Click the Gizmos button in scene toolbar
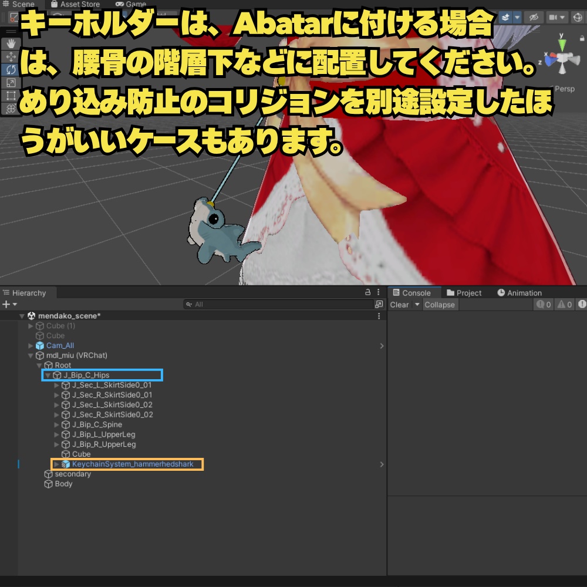Viewport: 587px width, 587px height. (578, 17)
